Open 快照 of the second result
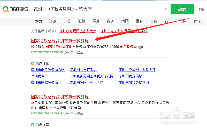 (x=80, y=113)
